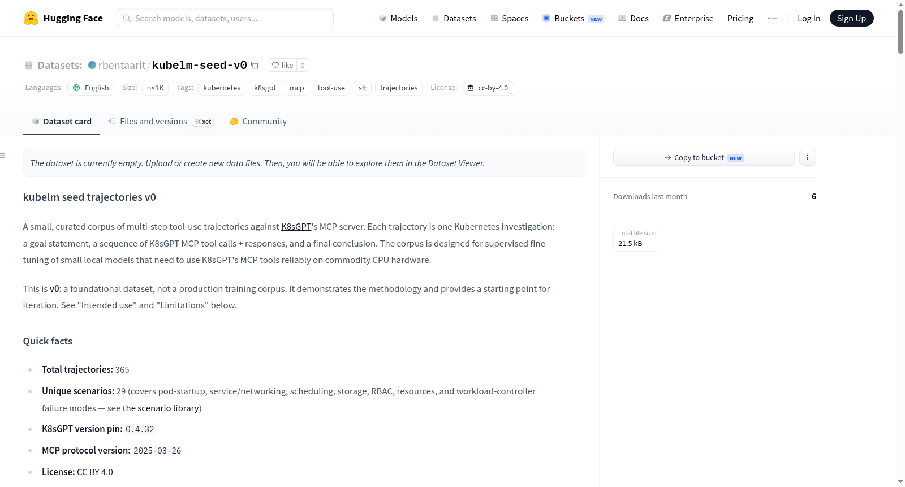Image resolution: width=905 pixels, height=487 pixels.
Task: Click the Datasets breadcrumb icon
Action: pos(29,65)
